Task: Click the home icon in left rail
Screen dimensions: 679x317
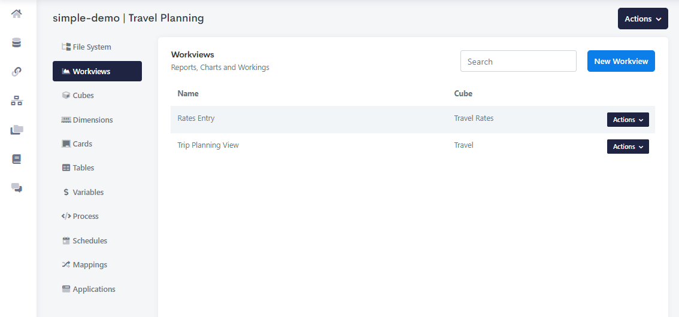Action: pos(17,14)
